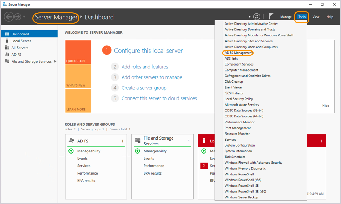Click Connect this server to cloud services
The height and width of the screenshot is (204, 341).
[x=159, y=98]
